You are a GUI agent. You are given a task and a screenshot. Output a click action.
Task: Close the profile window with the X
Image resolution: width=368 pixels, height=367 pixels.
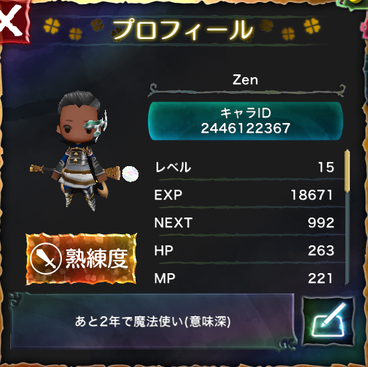point(13,22)
